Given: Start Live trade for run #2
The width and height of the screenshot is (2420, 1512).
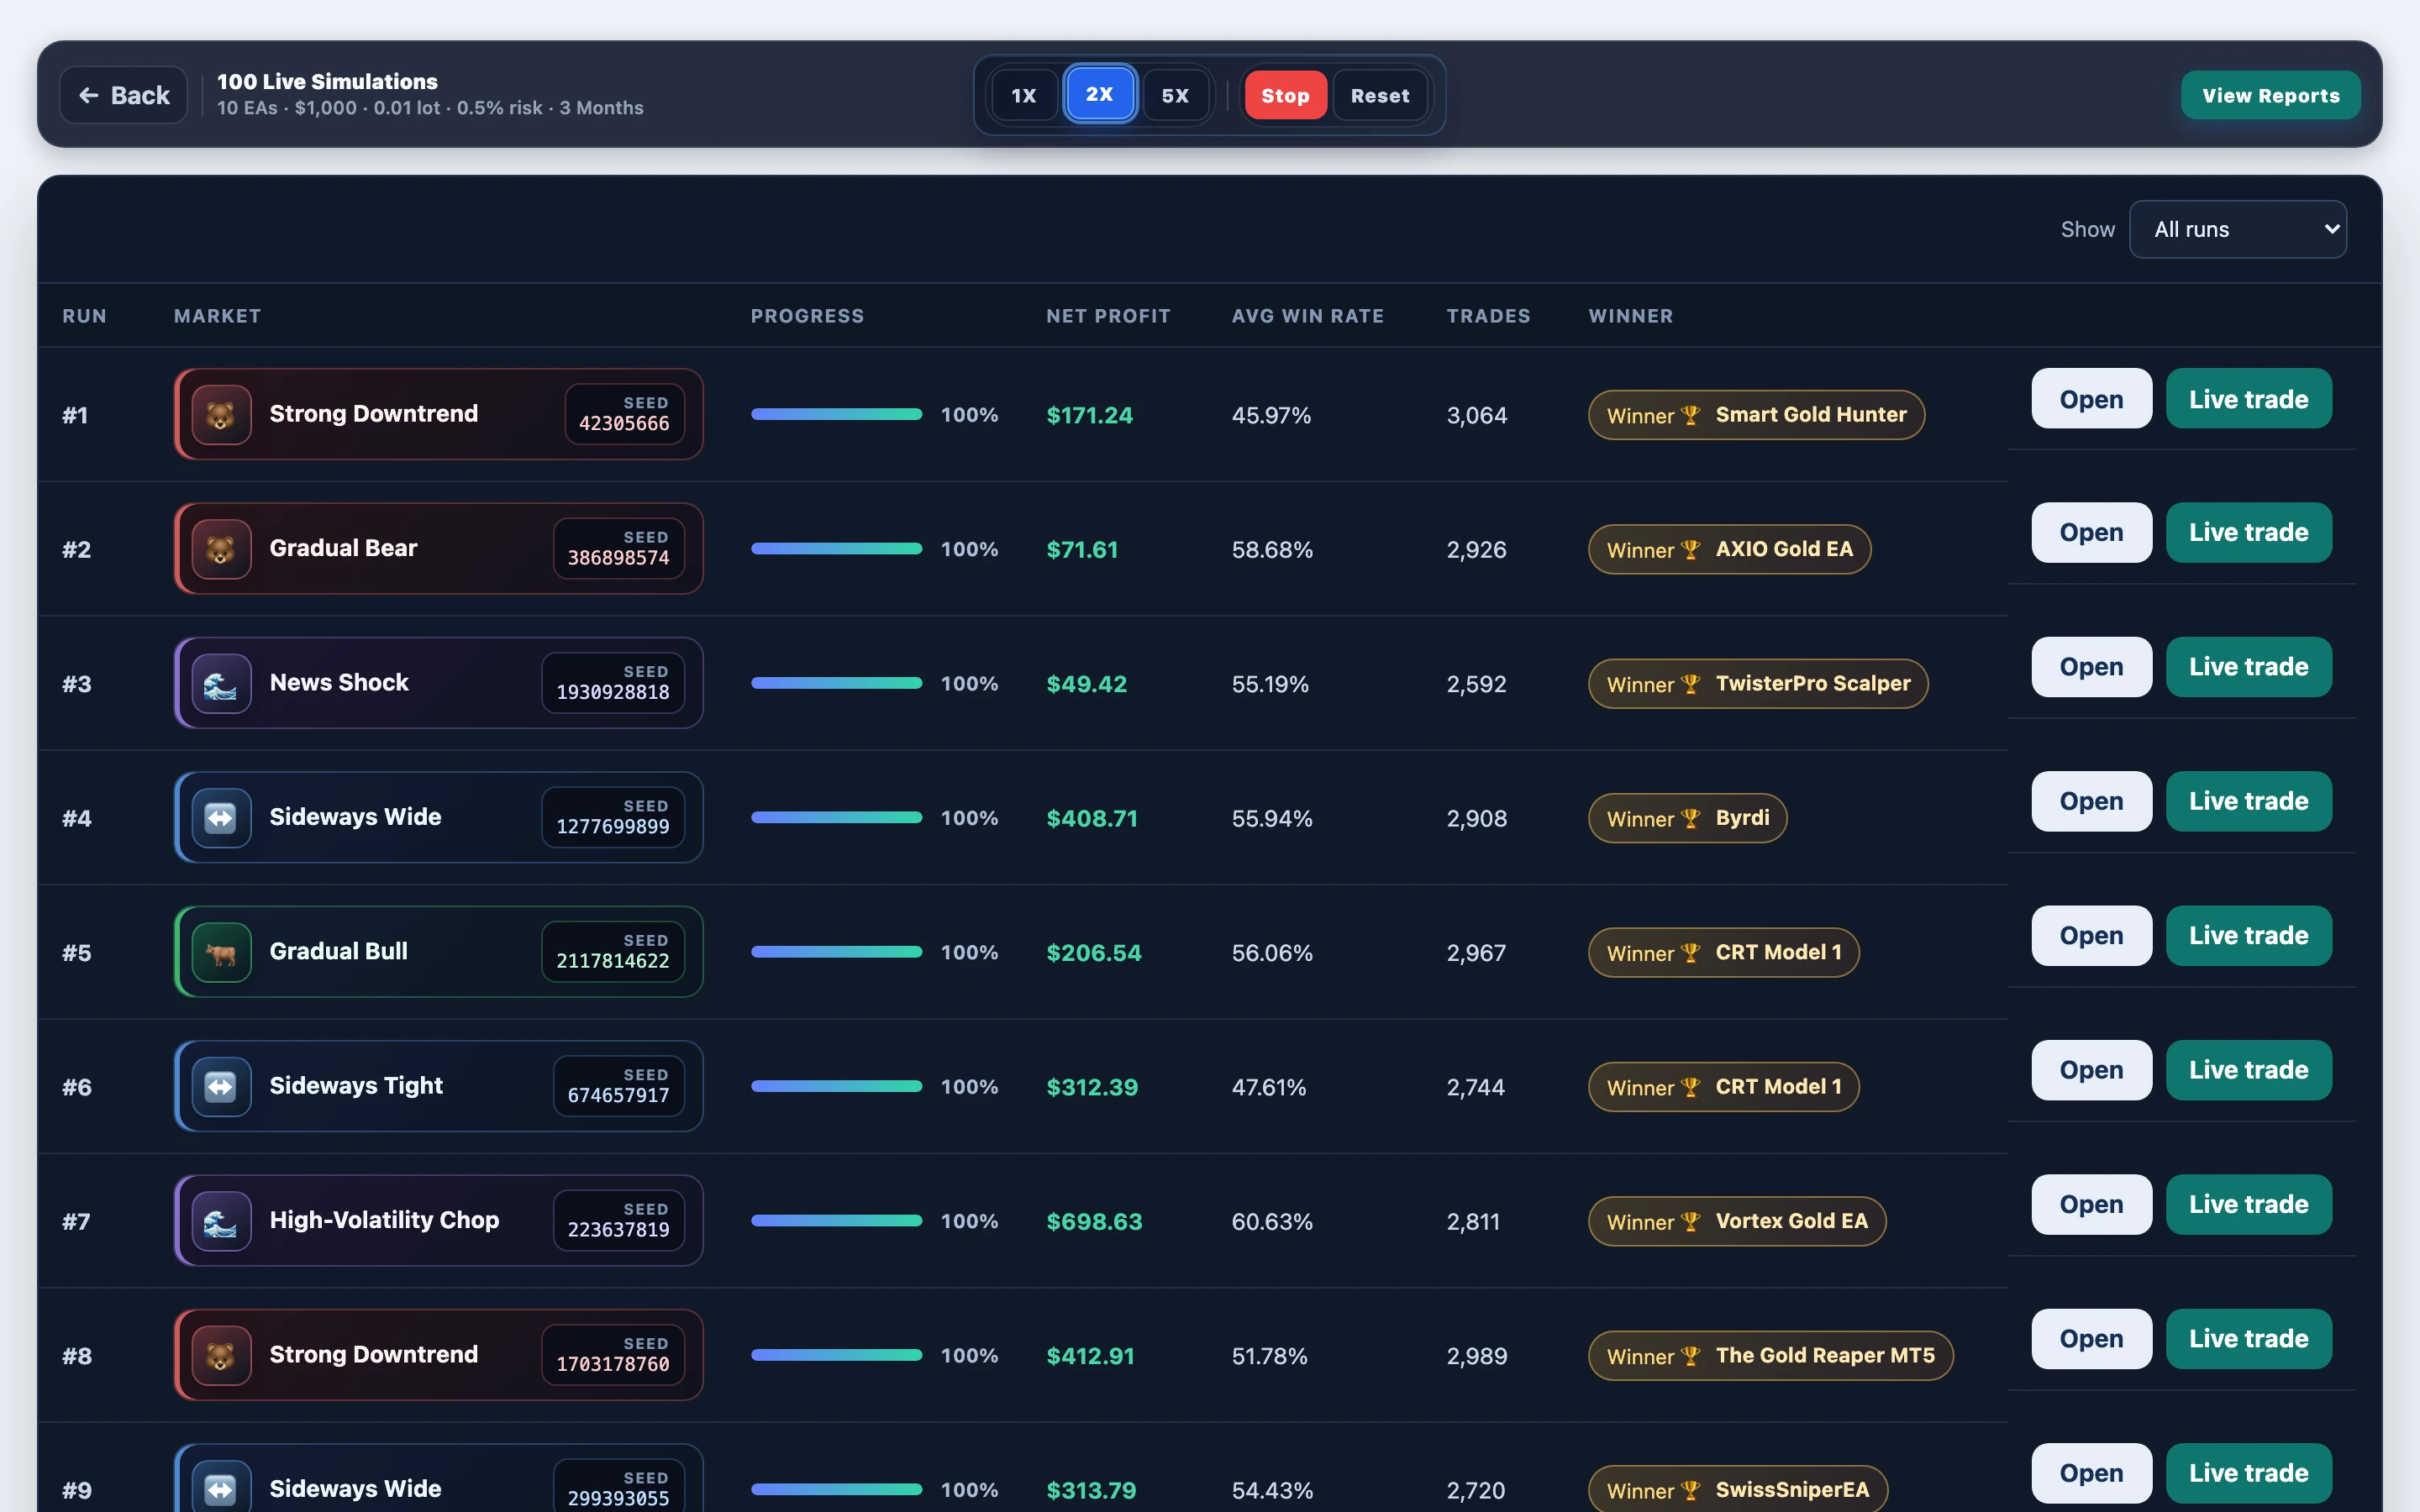Looking at the screenshot, I should (2248, 532).
